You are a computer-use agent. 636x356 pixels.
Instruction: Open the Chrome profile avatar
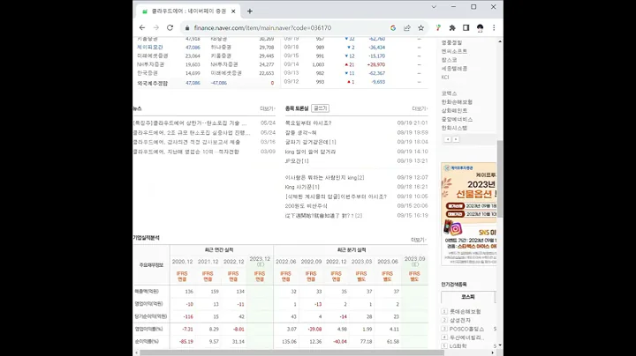pyautogui.click(x=481, y=28)
